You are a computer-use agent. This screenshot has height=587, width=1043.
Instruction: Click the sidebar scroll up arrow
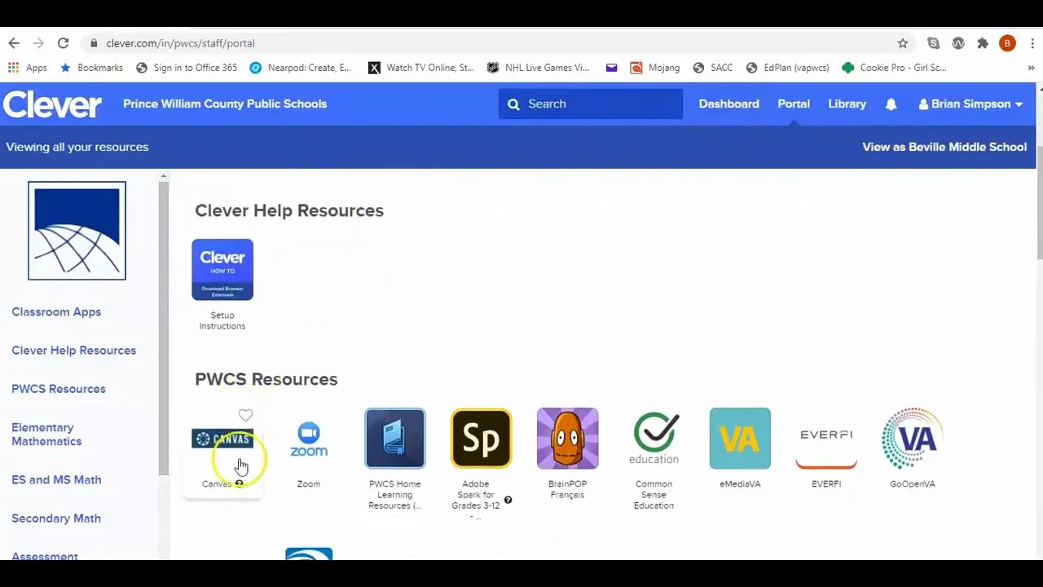pyautogui.click(x=163, y=176)
